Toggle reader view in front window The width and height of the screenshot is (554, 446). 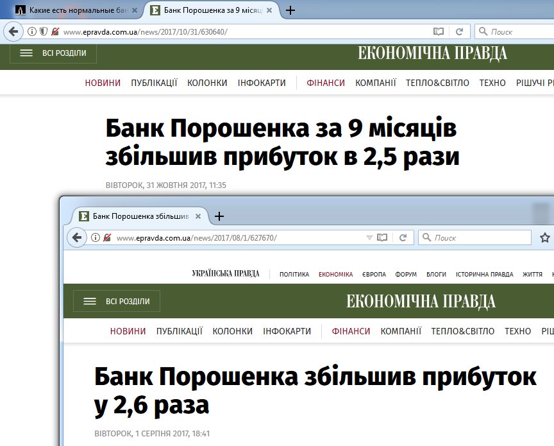coord(382,237)
